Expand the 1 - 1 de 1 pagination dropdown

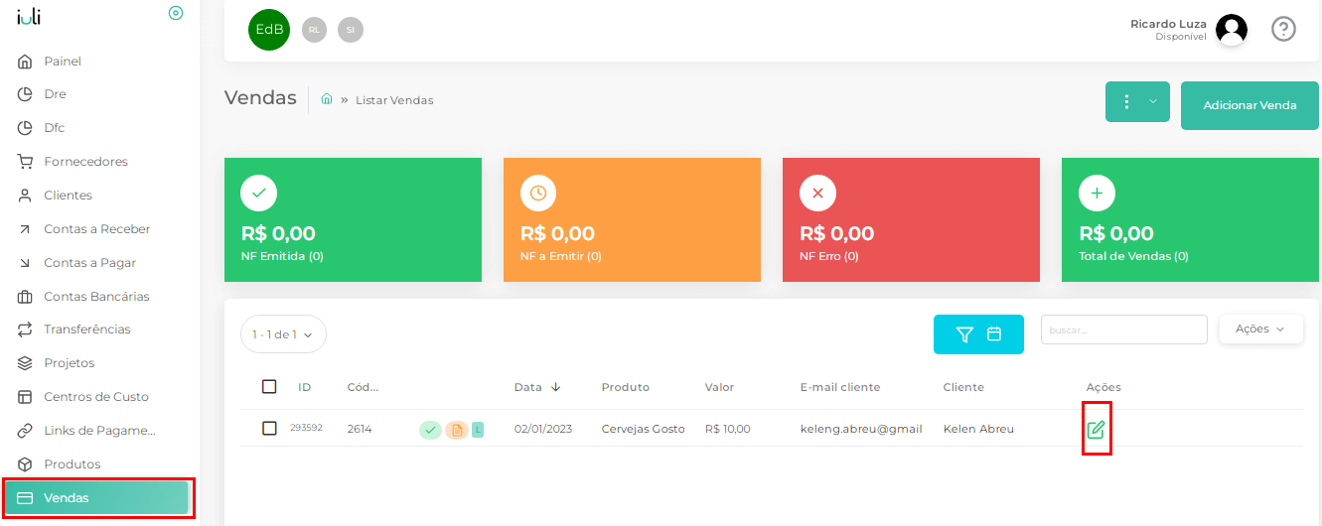283,334
